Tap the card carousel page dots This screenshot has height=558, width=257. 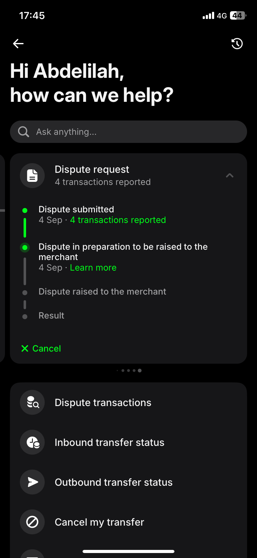coord(129,371)
